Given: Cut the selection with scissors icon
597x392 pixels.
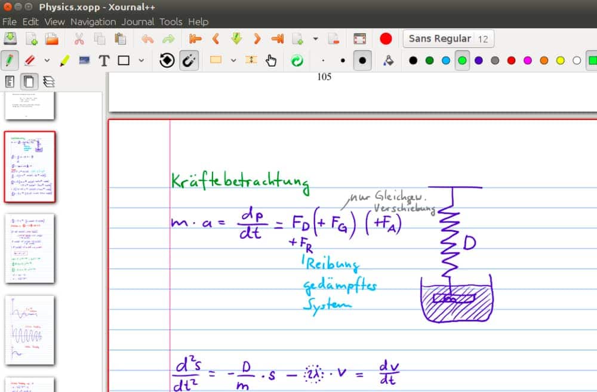Looking at the screenshot, I should tap(79, 39).
